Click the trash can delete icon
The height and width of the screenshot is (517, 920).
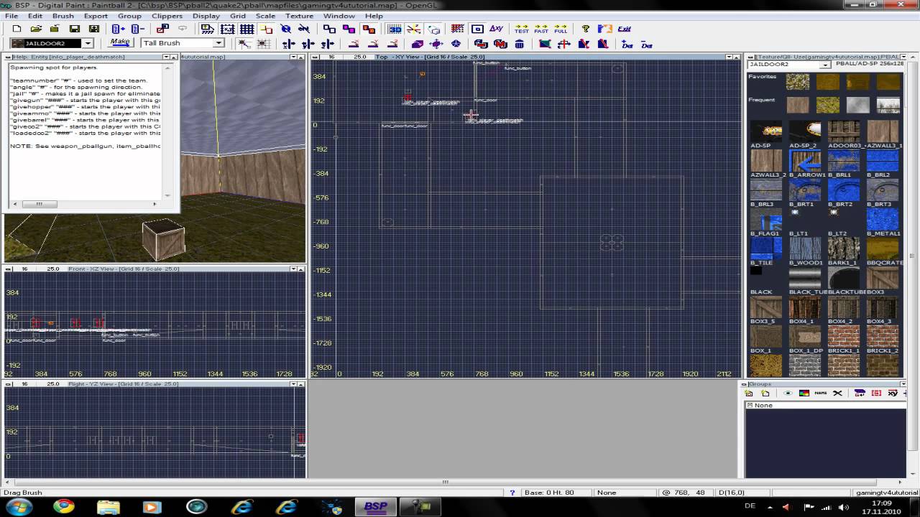click(520, 44)
